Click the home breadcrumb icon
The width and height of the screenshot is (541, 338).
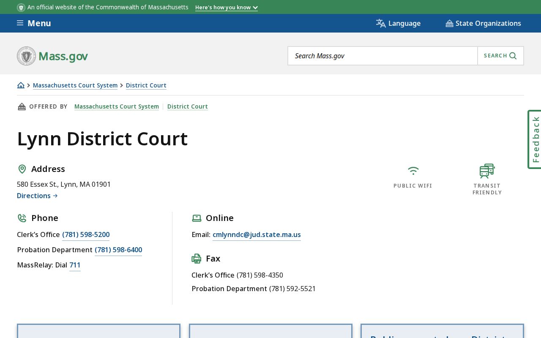[21, 85]
